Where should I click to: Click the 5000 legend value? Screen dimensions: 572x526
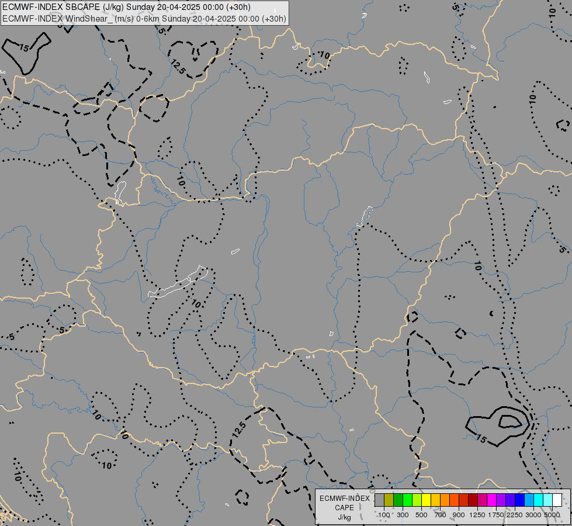(x=552, y=515)
